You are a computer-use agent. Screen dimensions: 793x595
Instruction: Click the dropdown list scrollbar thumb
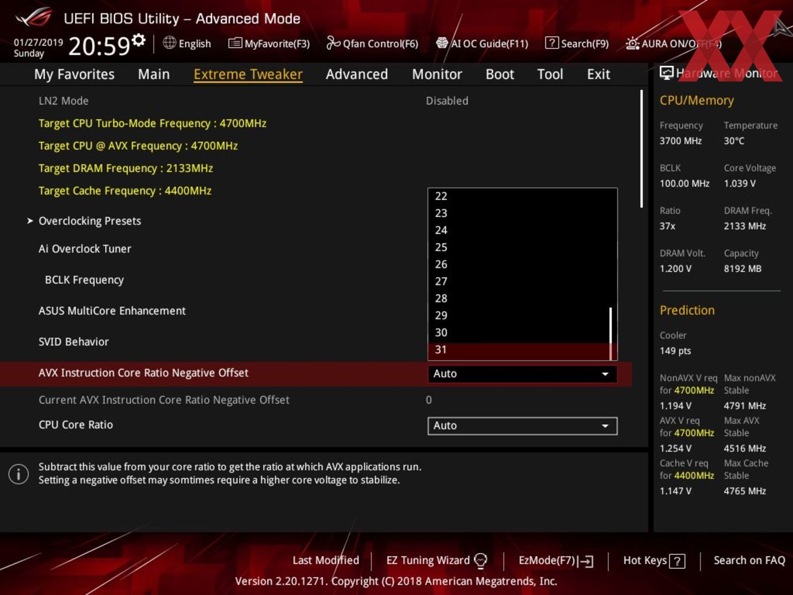point(610,334)
